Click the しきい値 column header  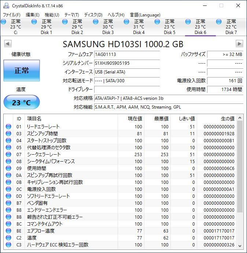point(184,118)
